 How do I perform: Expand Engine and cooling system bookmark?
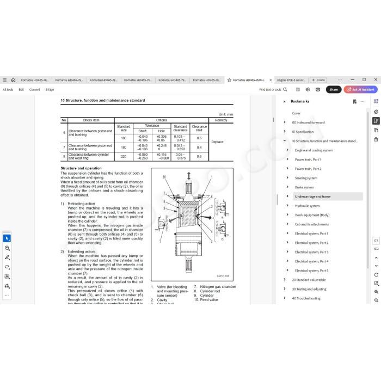(x=287, y=150)
